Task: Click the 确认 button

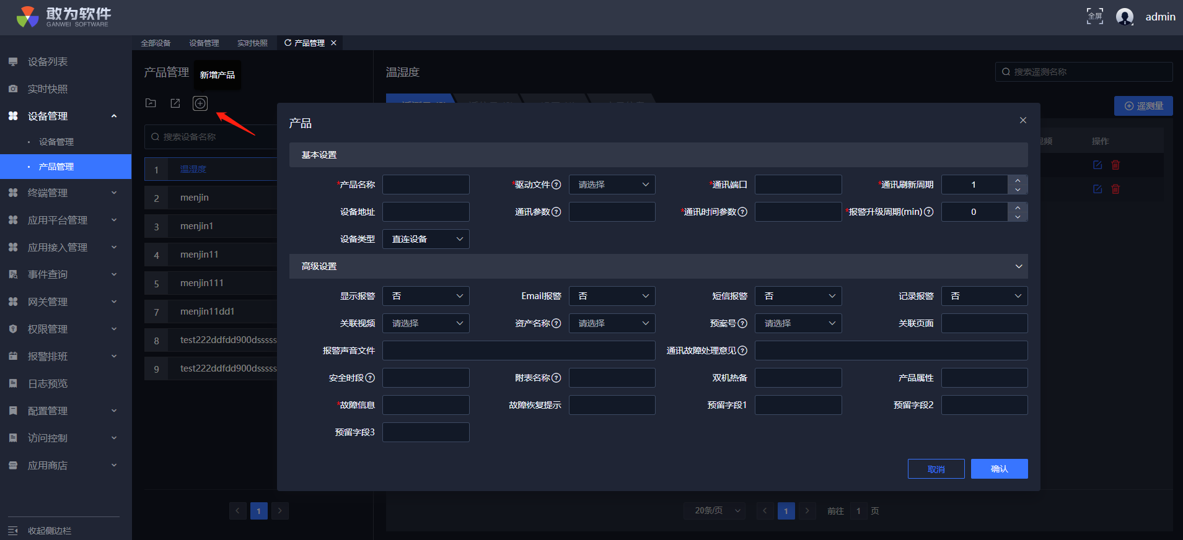Action: [999, 469]
